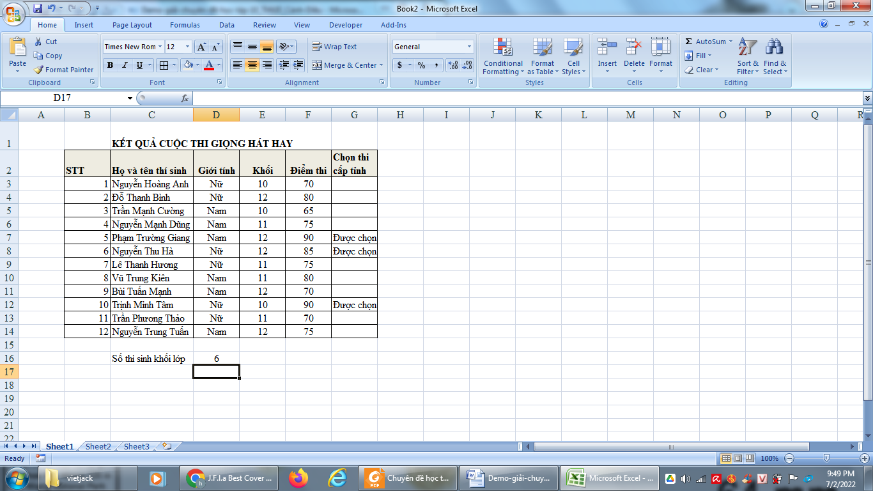Expand the formula bar

point(867,98)
